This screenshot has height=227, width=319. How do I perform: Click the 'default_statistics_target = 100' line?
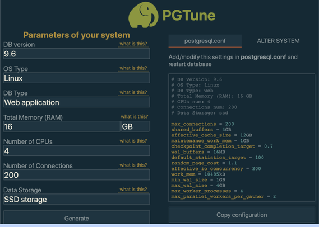pyautogui.click(x=218, y=158)
